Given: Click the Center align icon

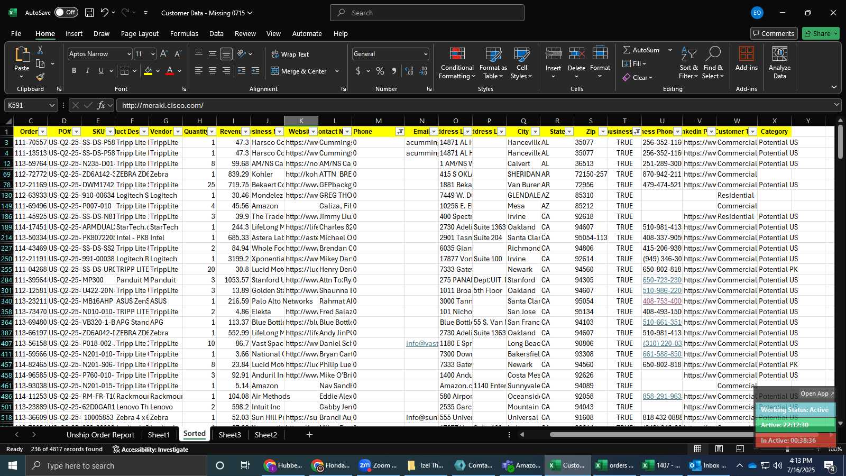Looking at the screenshot, I should point(213,71).
